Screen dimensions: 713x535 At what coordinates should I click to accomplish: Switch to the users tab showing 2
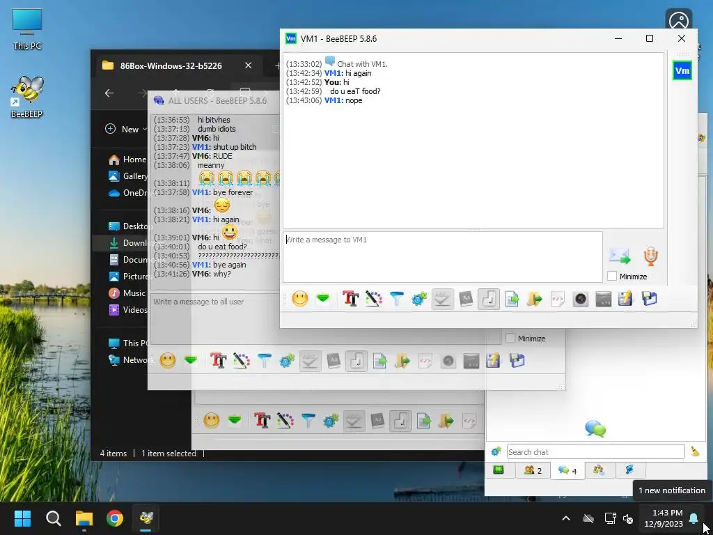coord(533,470)
